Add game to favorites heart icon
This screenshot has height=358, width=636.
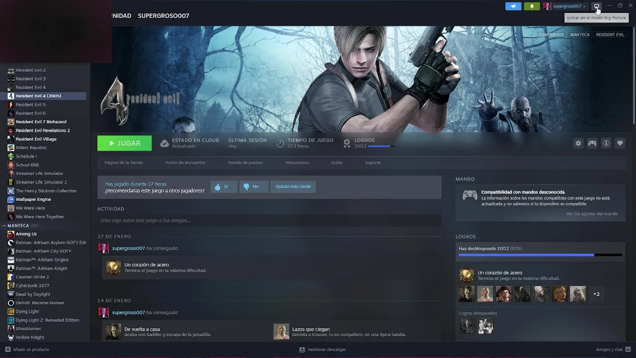point(620,143)
